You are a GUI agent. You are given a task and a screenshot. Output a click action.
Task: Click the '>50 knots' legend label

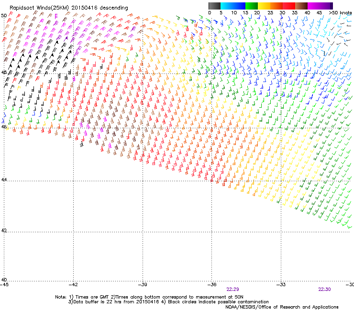pyautogui.click(x=340, y=13)
